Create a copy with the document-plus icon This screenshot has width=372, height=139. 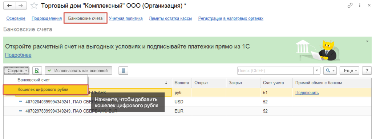(37, 71)
